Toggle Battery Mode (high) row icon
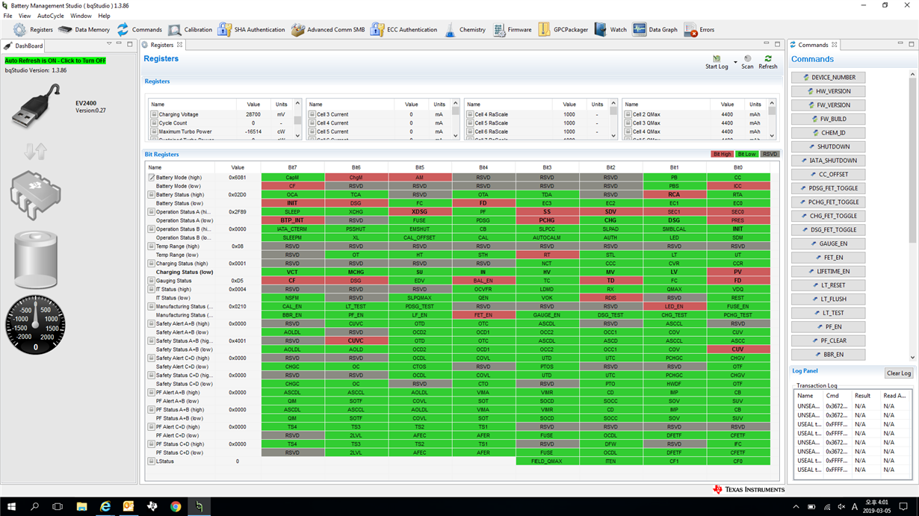 click(x=151, y=178)
